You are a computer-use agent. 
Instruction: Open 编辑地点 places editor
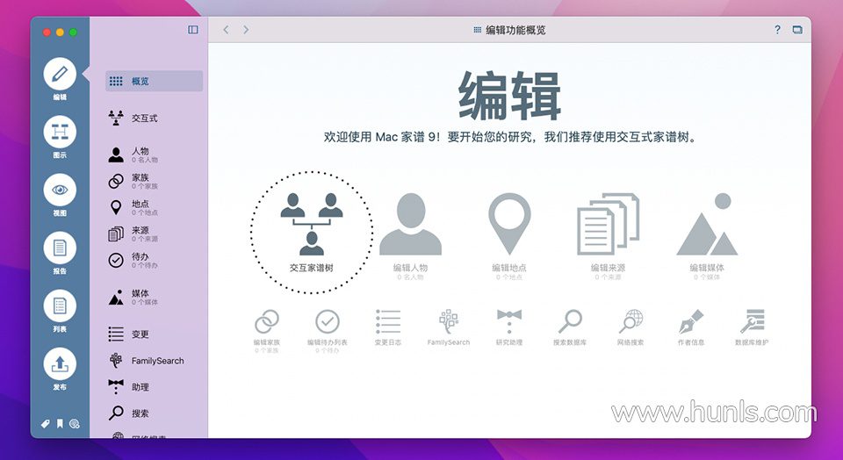coord(509,235)
